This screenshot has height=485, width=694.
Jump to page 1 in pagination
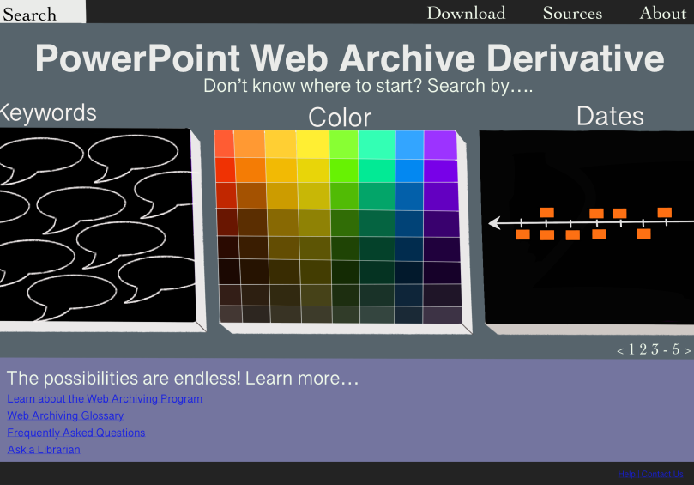(631, 349)
